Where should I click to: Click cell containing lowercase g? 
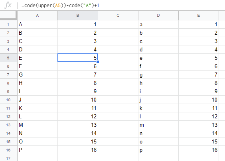(158, 75)
